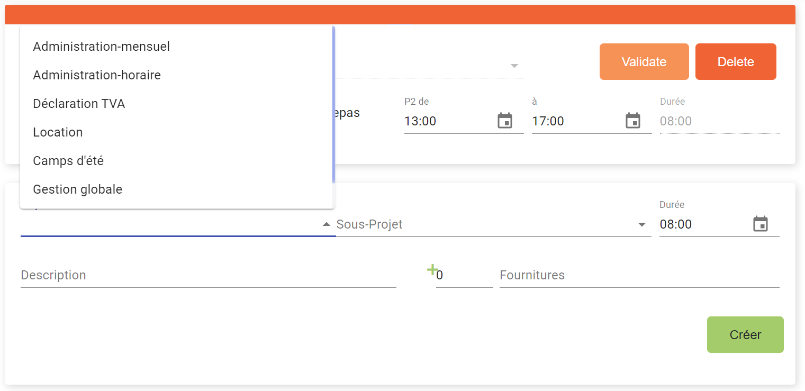Select Gestion globale option

tap(77, 189)
